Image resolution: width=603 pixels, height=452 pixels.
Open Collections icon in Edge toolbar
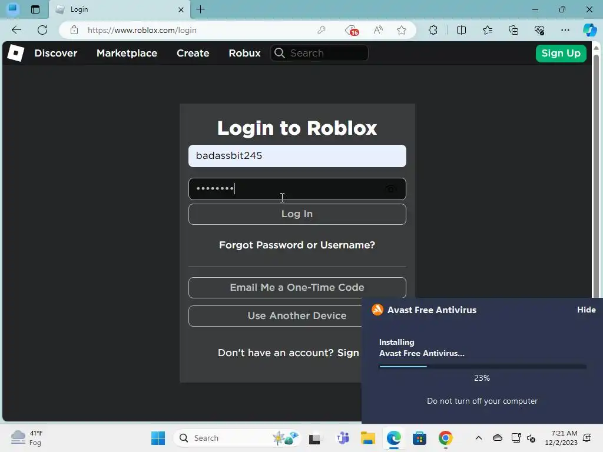pyautogui.click(x=513, y=30)
